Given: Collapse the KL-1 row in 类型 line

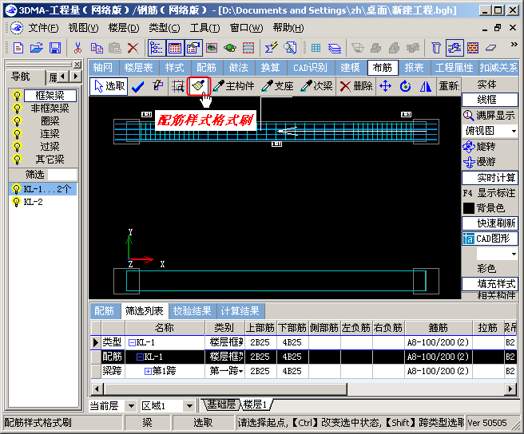Looking at the screenshot, I should coord(132,342).
